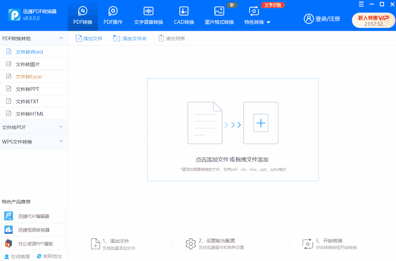Click the 文字识别 red badge
The width and height of the screenshot is (396, 261).
click(273, 5)
